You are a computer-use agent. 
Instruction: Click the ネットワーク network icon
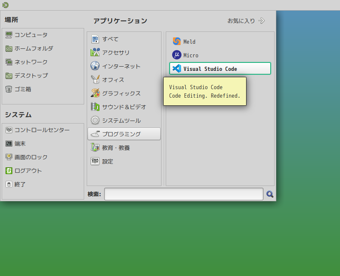pos(8,62)
